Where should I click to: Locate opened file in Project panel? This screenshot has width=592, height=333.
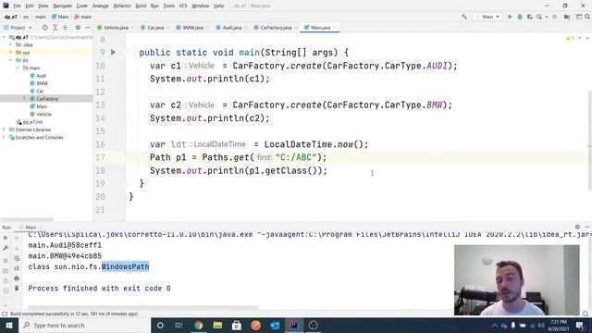pos(45,28)
